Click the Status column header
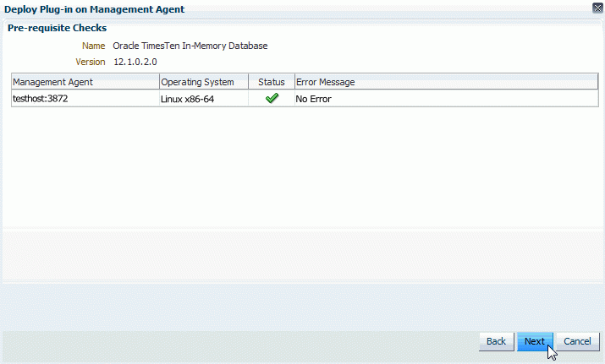The width and height of the screenshot is (605, 364). [272, 82]
